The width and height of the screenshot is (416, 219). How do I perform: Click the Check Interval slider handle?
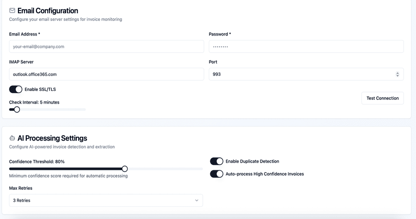17,109
